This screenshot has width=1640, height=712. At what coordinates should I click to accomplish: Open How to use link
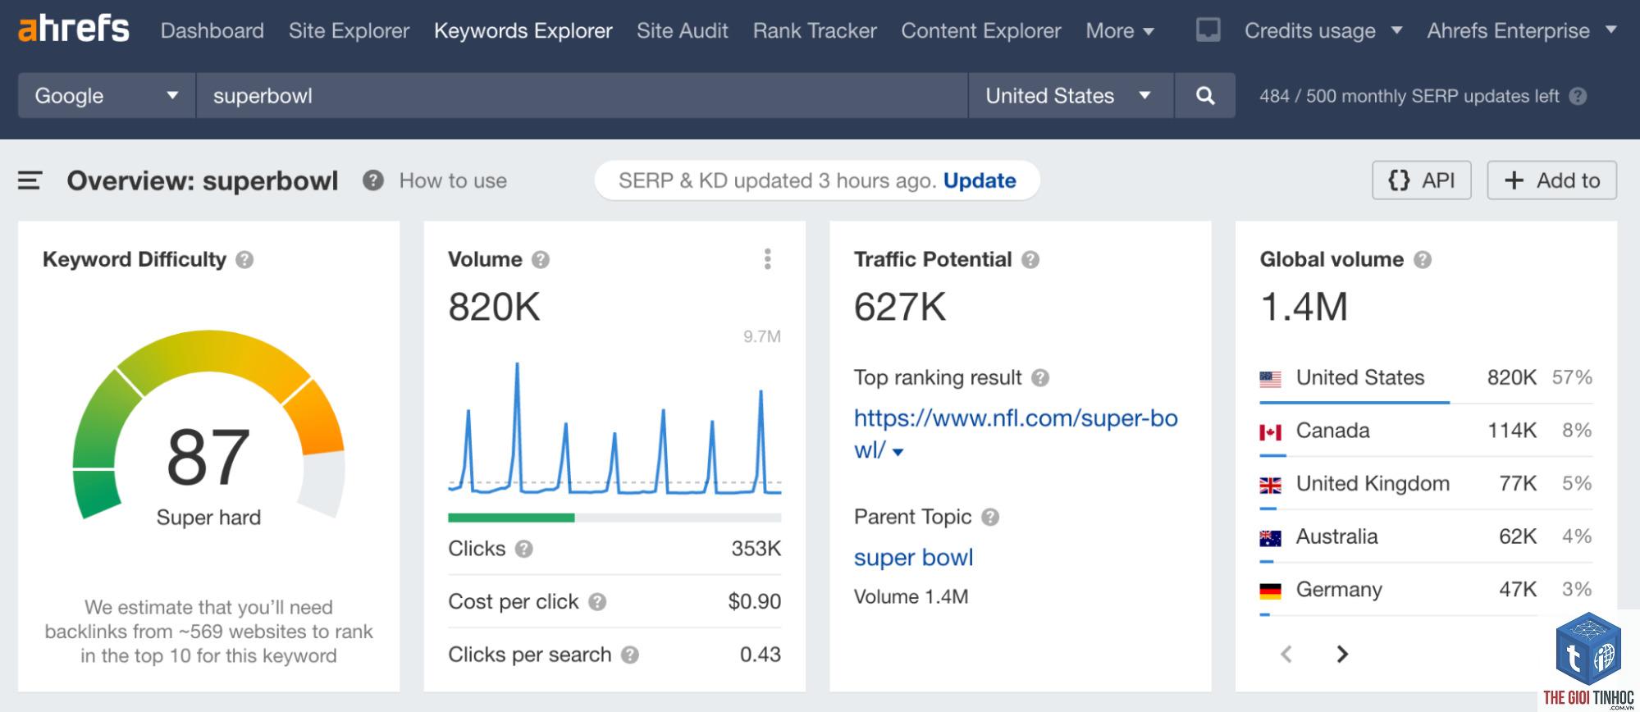453,180
